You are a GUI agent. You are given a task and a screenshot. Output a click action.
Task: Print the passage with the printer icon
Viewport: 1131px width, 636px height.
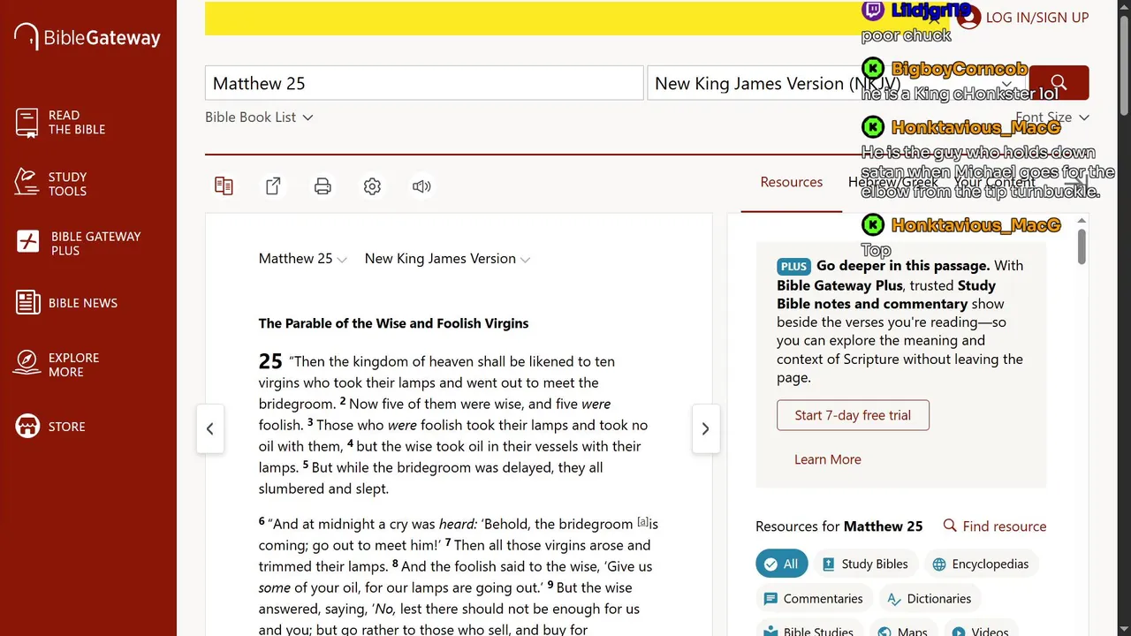pos(323,185)
